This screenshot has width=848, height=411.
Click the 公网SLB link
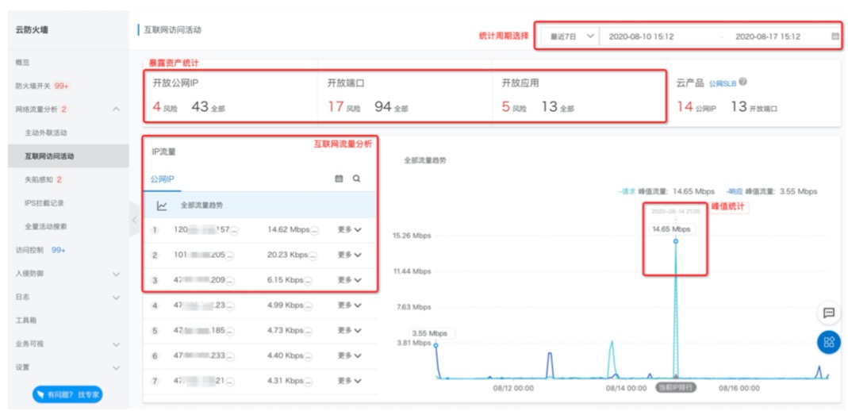(722, 83)
